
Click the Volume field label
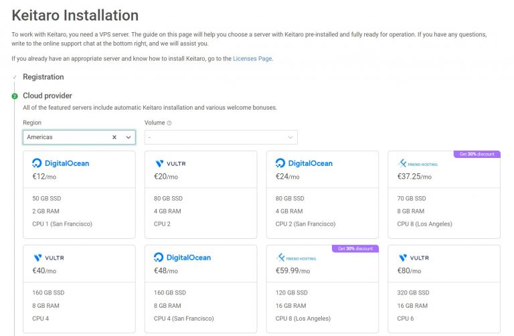155,123
